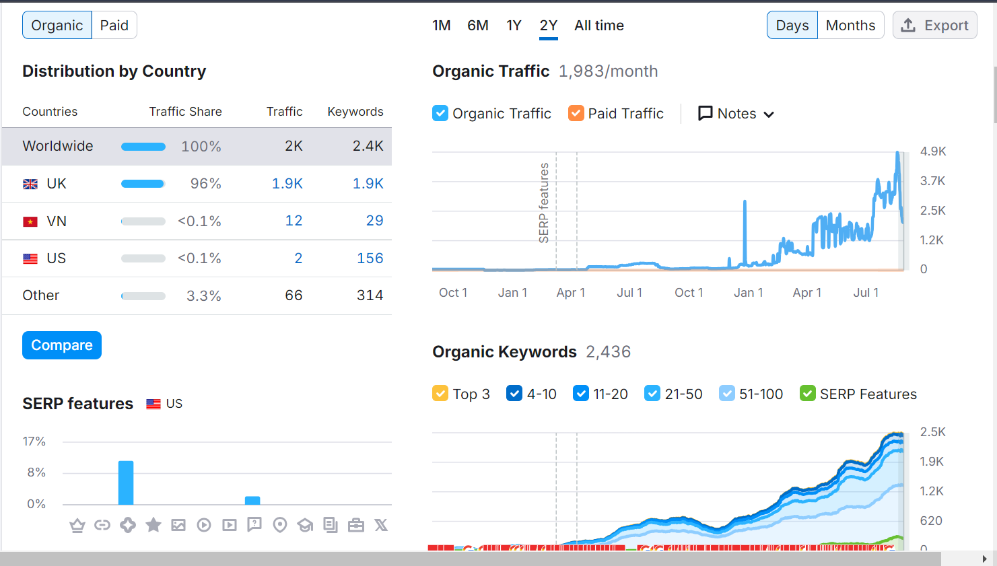Toggle the Paid Traffic checkbox
The height and width of the screenshot is (566, 997).
click(576, 113)
